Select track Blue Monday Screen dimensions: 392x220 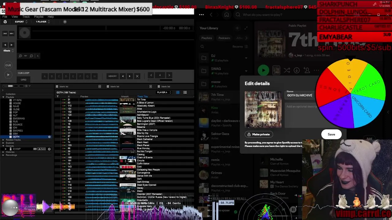click(143, 148)
